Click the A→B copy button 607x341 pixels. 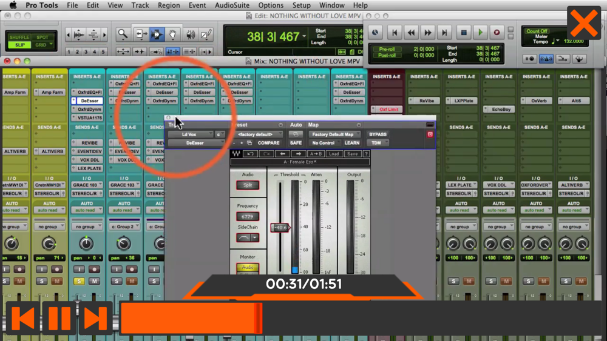(x=316, y=154)
